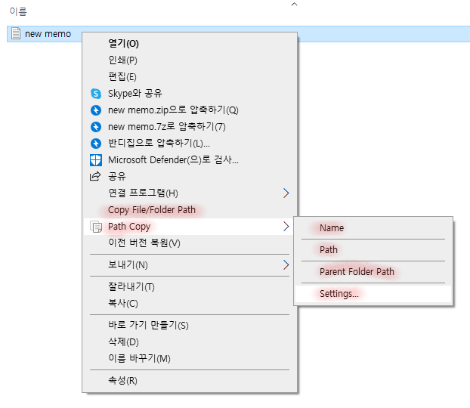470x408 pixels.
Task: Select 잘라내기(T) to cut the file
Action: tap(190, 287)
